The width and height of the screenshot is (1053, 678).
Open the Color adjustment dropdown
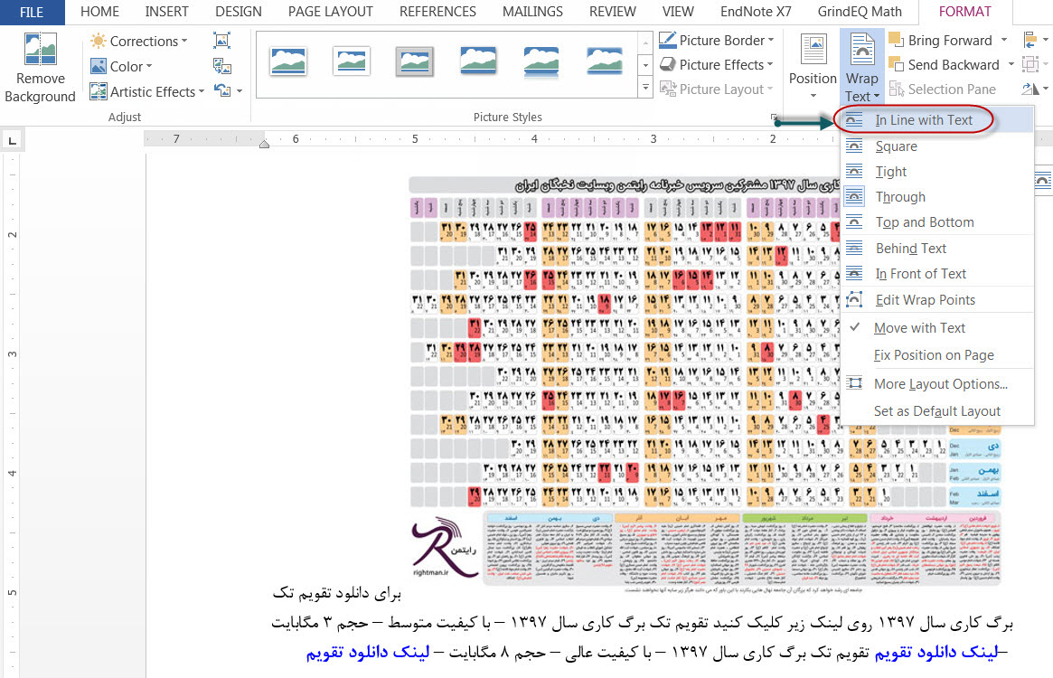click(x=122, y=66)
